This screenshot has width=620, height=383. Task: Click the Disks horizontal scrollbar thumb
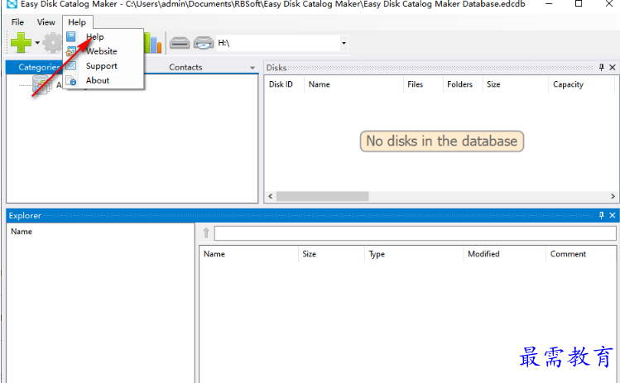click(x=322, y=196)
